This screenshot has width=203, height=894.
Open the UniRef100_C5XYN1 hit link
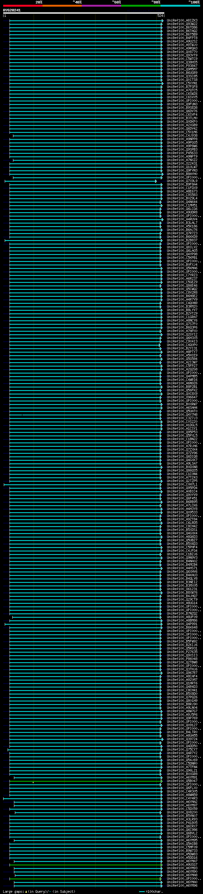[182, 83]
